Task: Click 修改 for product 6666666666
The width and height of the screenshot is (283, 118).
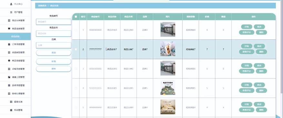Action: pos(259,66)
